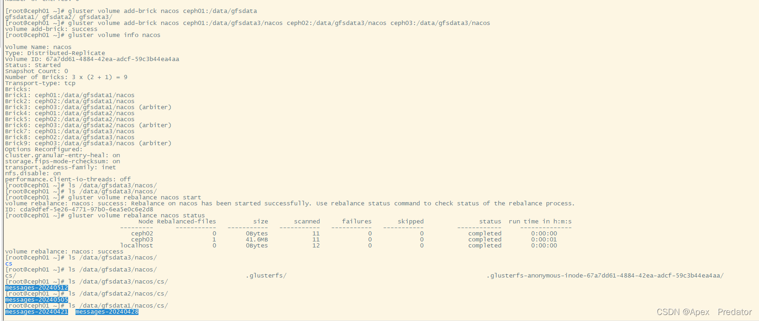Screen dimensions: 759x321
Task: Click Brick3 ceph03 gfsdata1 arbiter line
Action: (x=88, y=107)
